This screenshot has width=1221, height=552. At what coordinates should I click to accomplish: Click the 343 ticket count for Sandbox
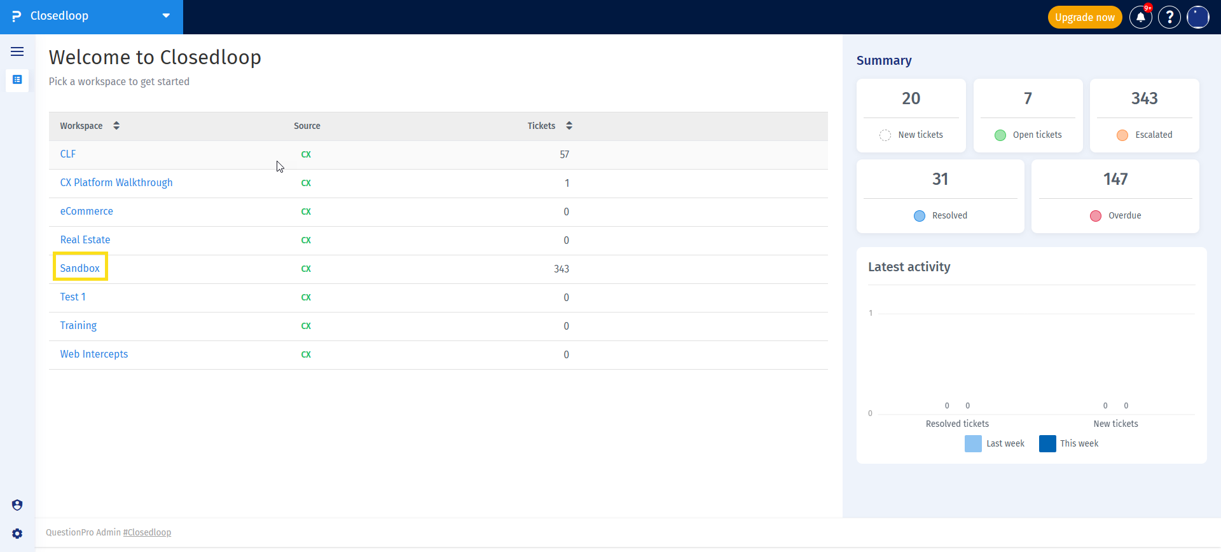562,269
